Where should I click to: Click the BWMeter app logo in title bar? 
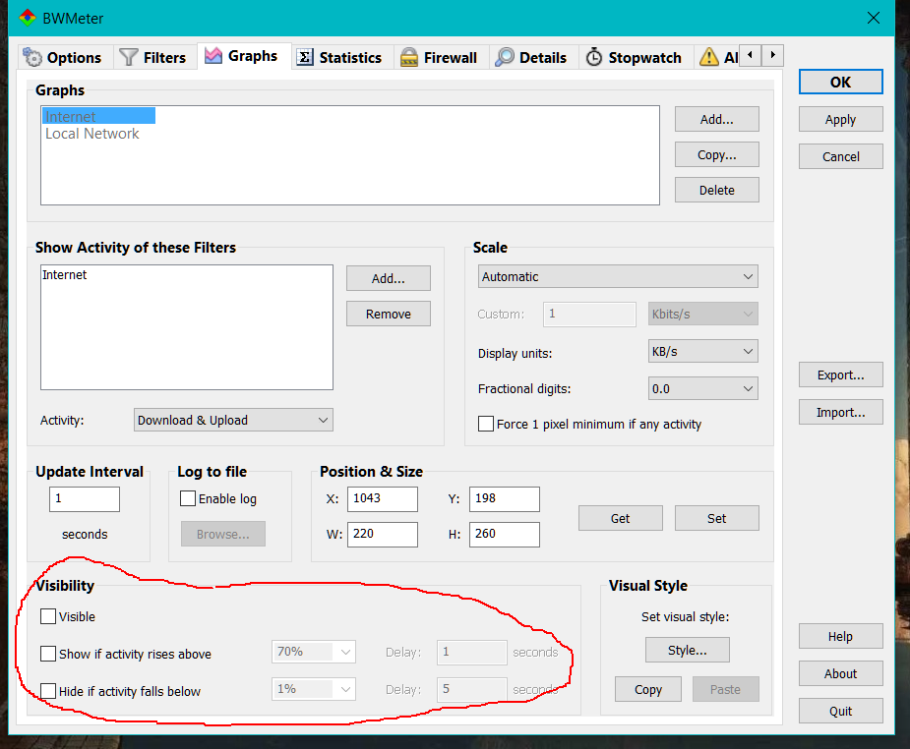pos(28,18)
